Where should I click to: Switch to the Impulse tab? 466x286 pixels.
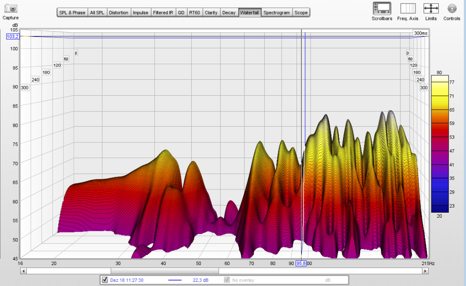point(140,13)
